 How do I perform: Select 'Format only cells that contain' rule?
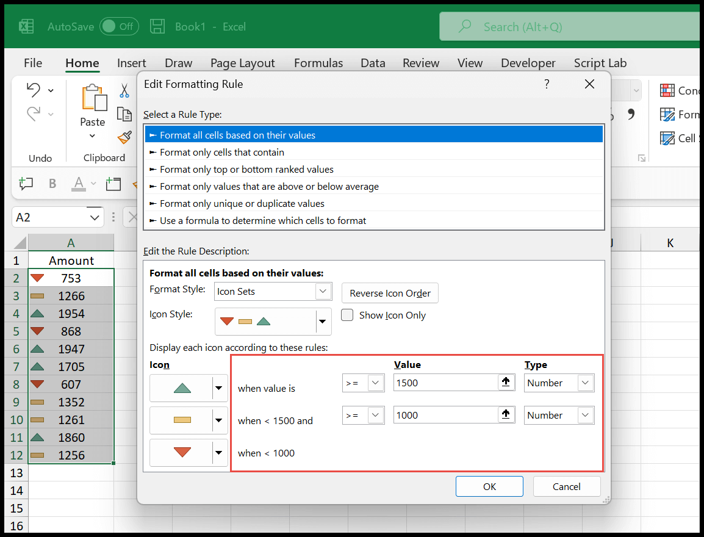click(373, 152)
